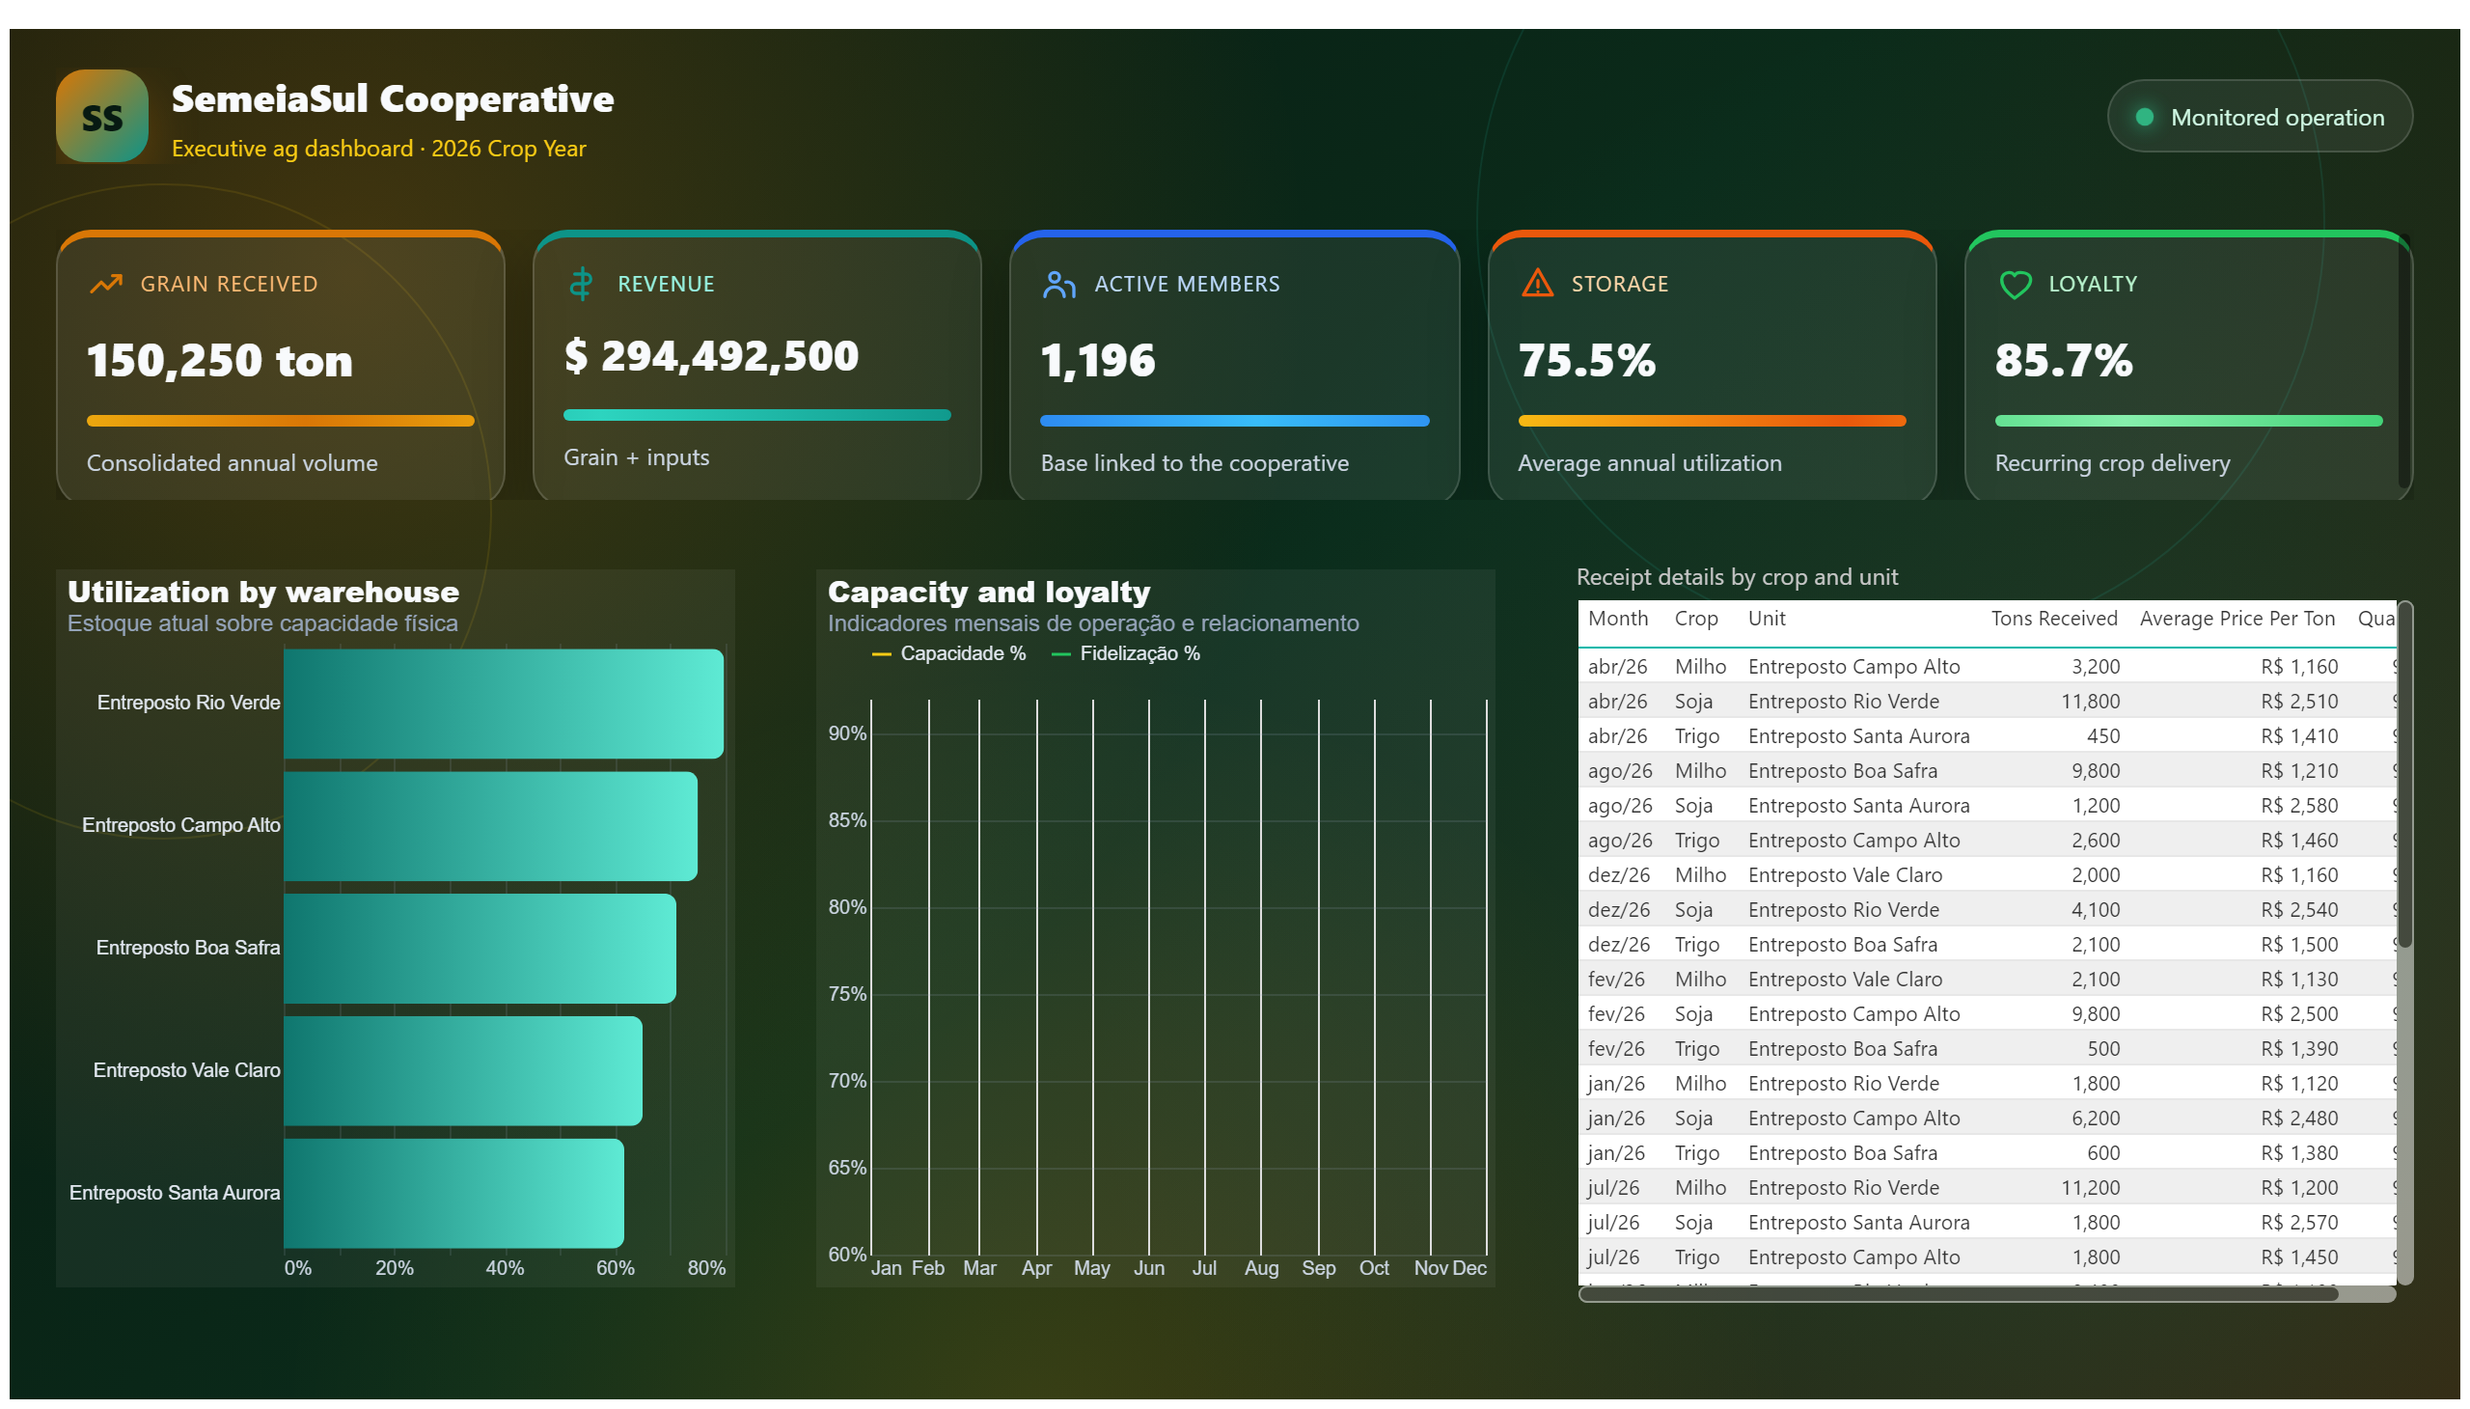Click the table's vertical scrollbar thumb

2404,774
